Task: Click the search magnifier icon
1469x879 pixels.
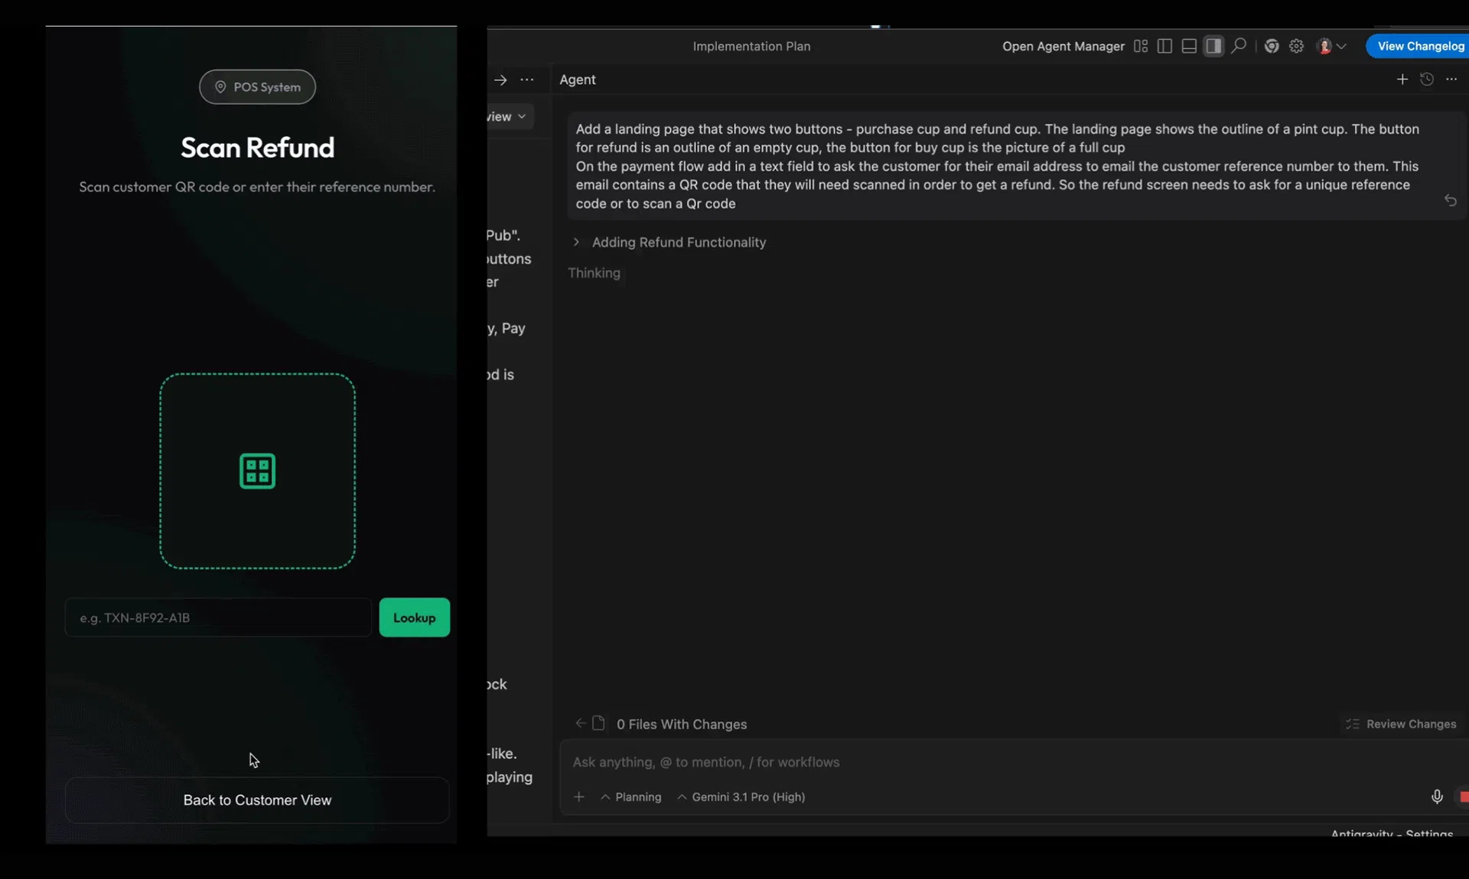Action: (1239, 46)
